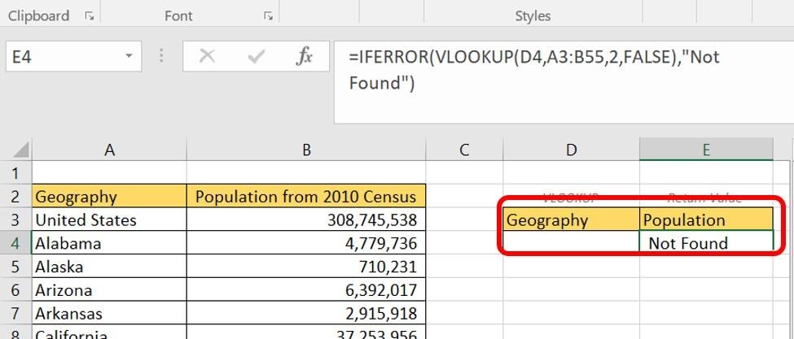Open the Font dialog launcher icon

267,16
